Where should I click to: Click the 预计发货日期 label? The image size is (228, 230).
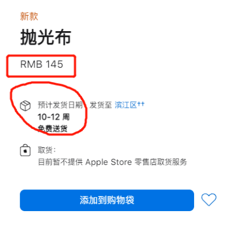[60, 105]
